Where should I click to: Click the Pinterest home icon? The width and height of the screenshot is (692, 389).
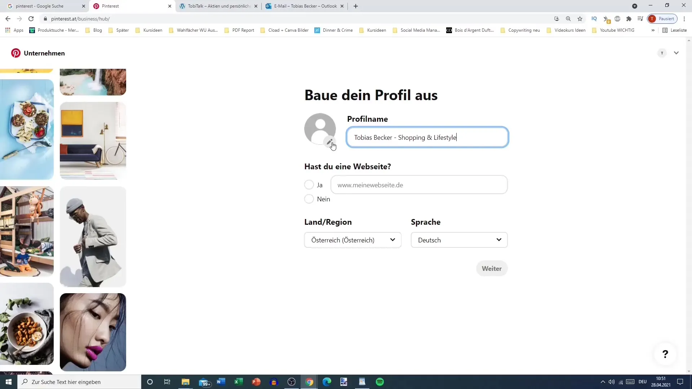pos(15,53)
